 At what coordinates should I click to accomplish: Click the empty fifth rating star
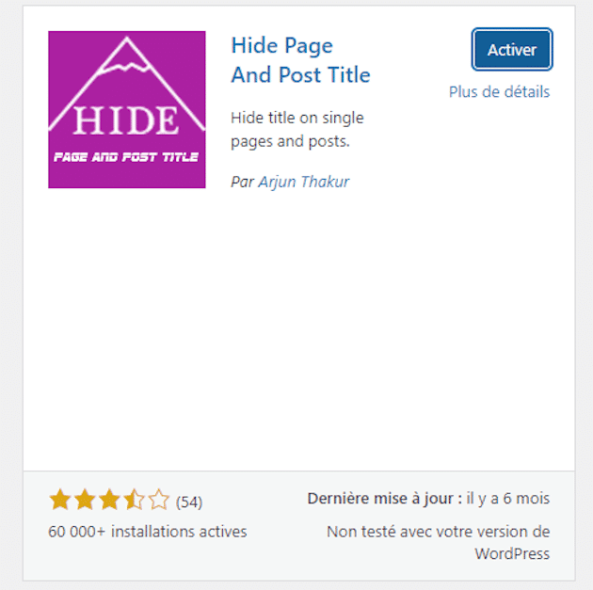point(158,500)
